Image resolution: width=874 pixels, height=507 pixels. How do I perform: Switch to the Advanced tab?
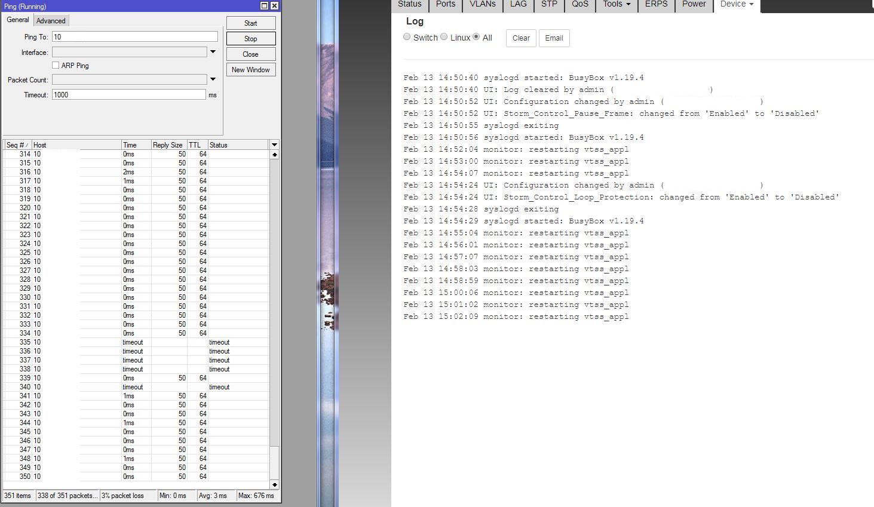51,21
